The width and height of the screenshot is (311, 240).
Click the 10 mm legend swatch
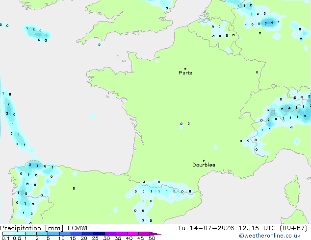tap(65, 234)
